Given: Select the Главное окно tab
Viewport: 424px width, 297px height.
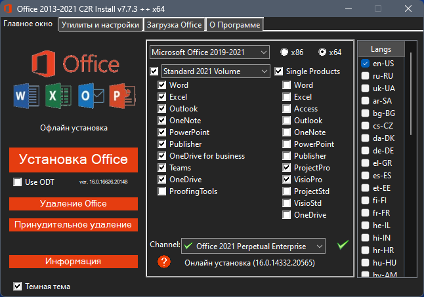Looking at the screenshot, I should [x=28, y=24].
